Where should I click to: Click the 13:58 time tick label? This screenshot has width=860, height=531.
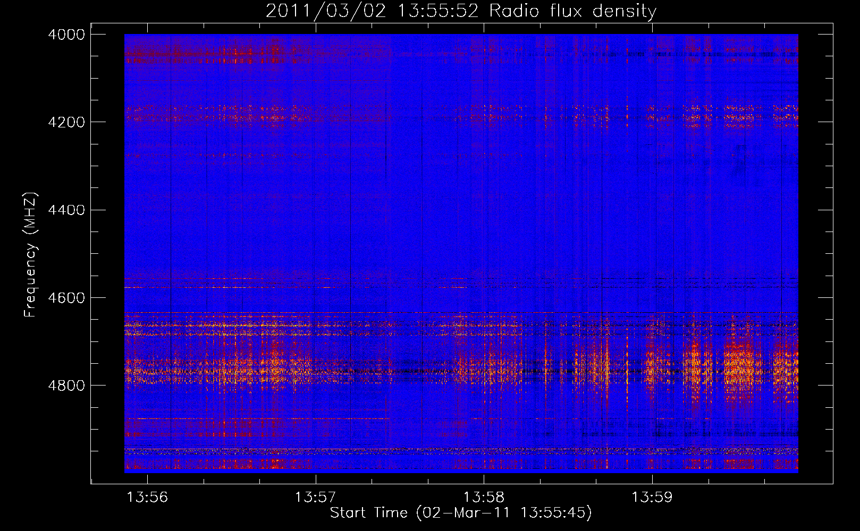[484, 498]
